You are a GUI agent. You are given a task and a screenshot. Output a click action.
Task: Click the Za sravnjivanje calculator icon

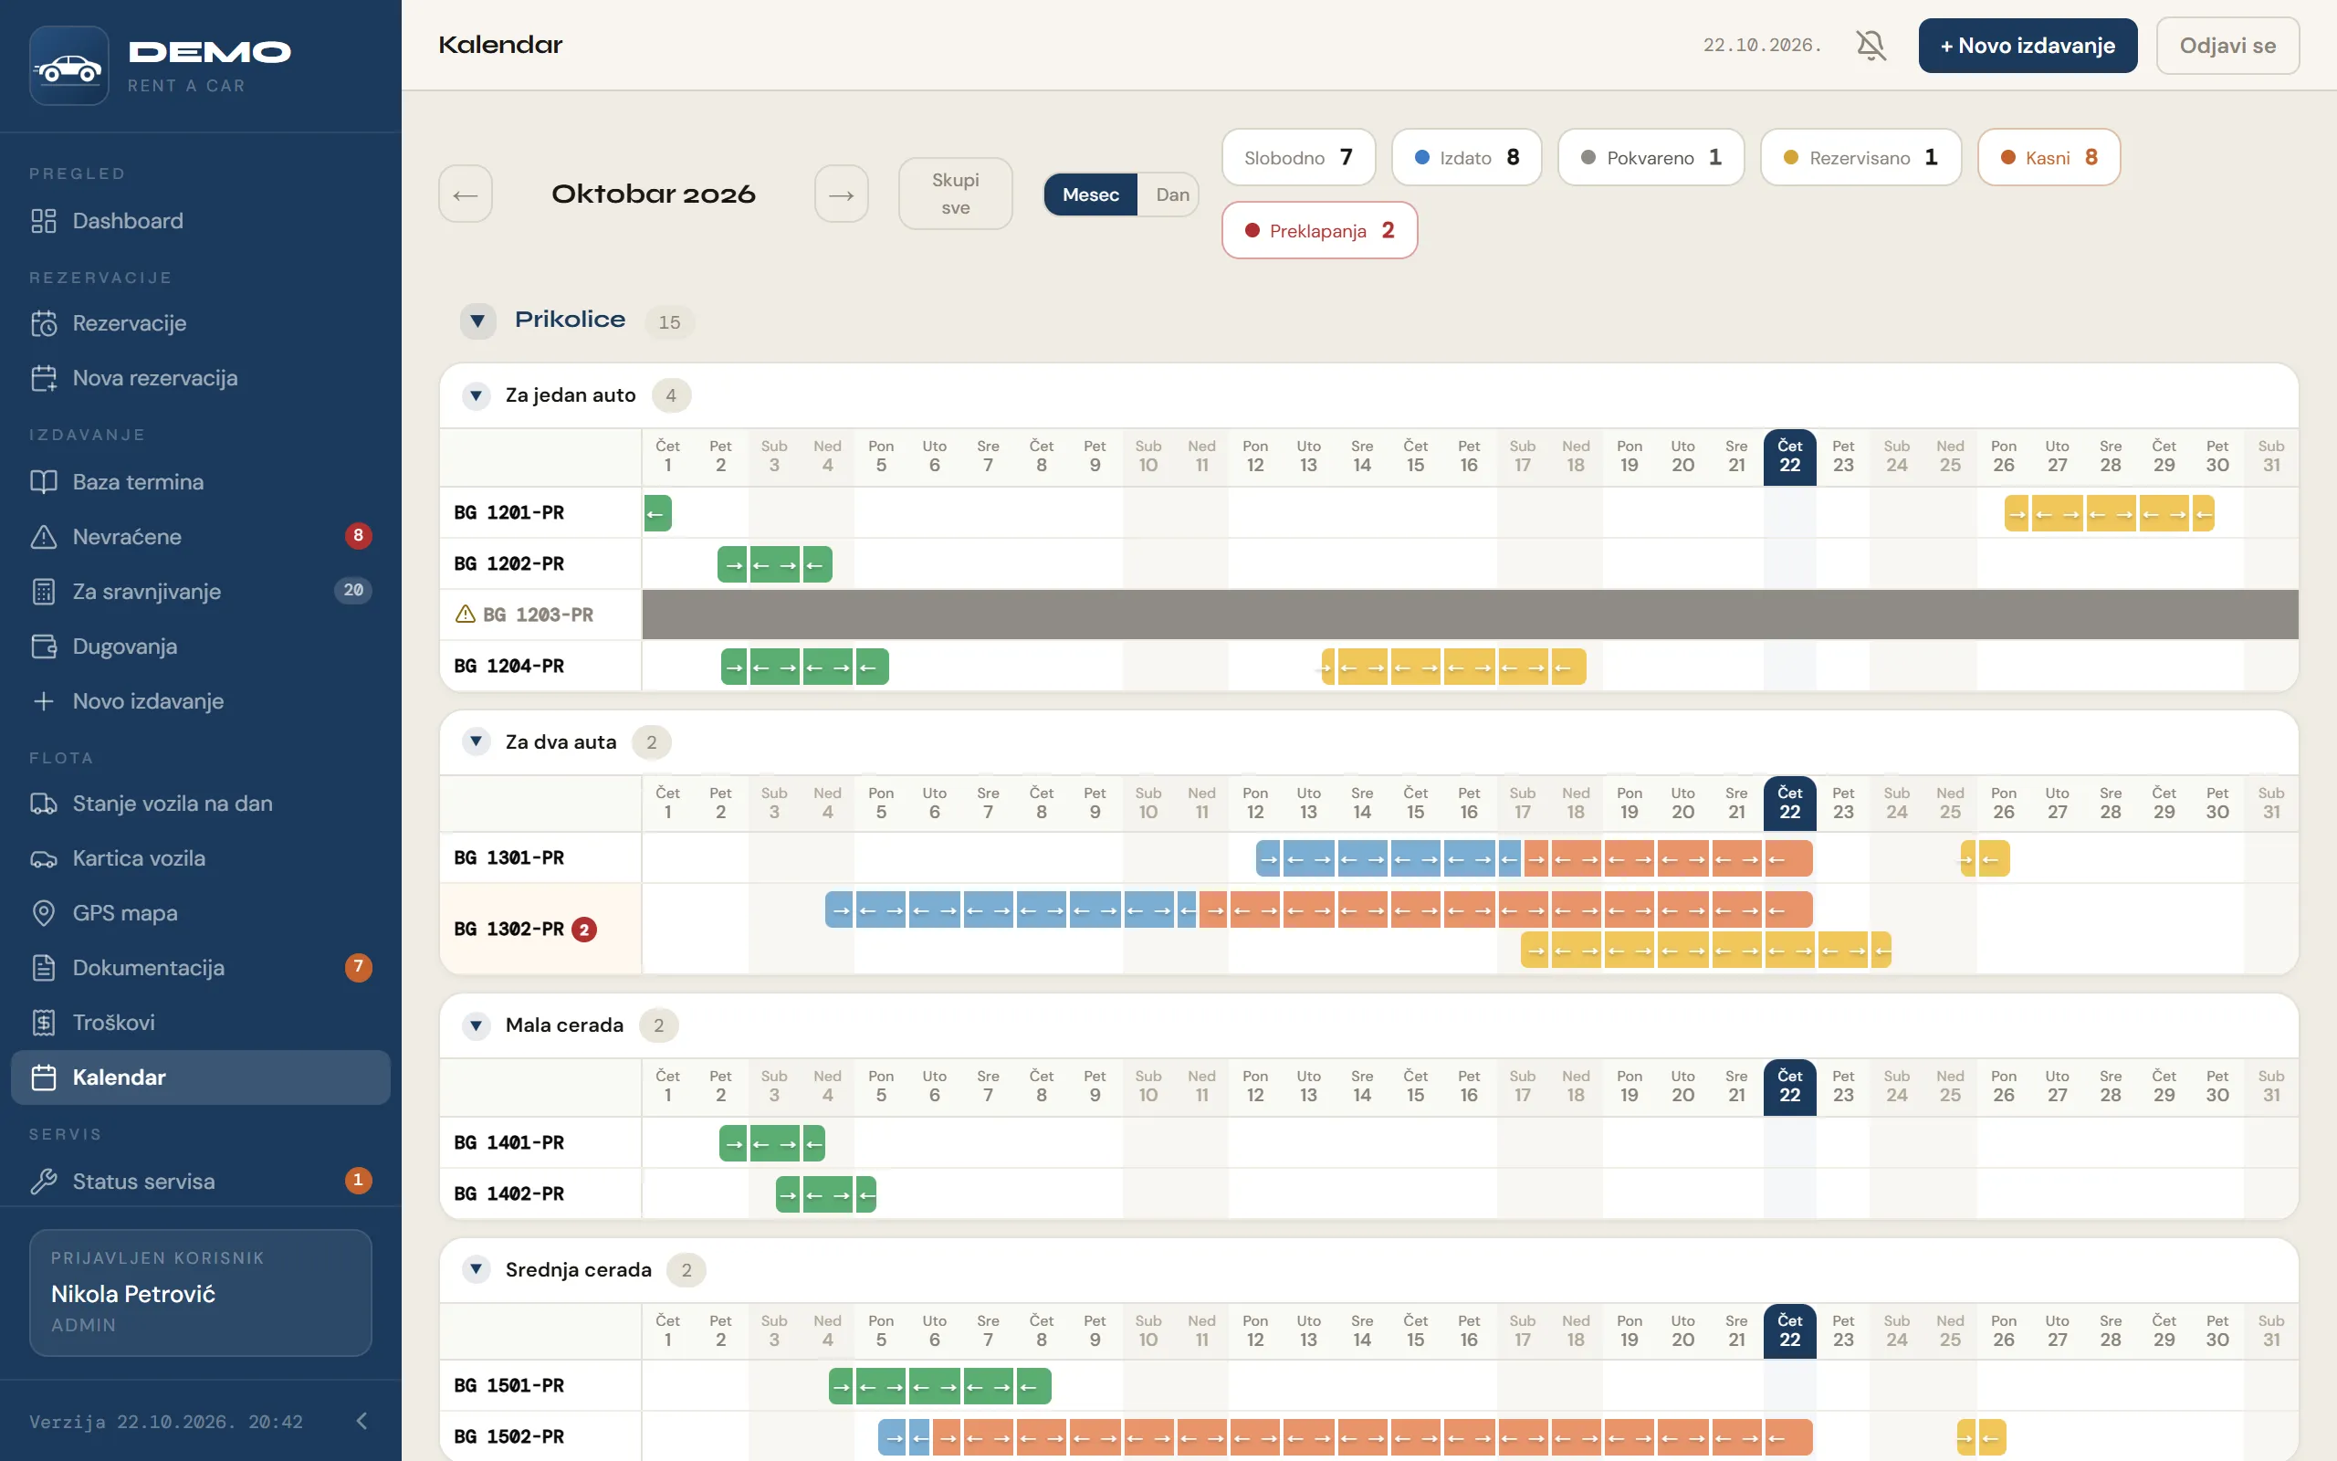click(44, 592)
